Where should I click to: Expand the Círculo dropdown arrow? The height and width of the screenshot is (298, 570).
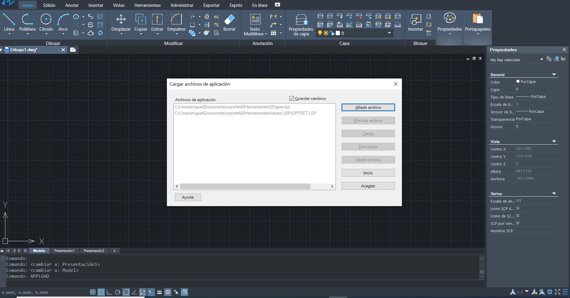click(x=46, y=34)
